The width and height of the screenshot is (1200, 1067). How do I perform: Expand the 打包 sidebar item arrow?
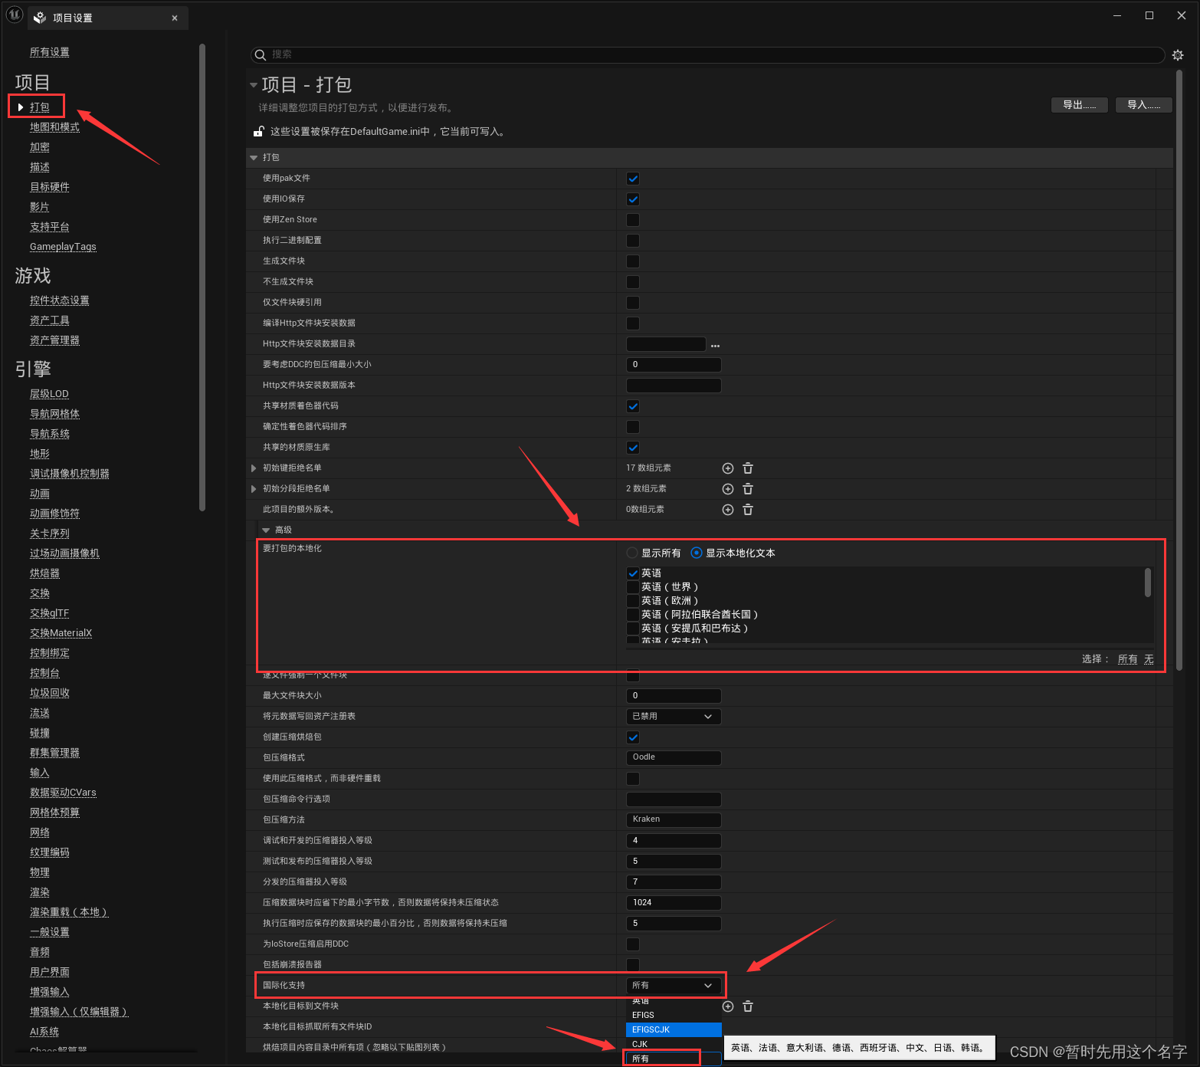pos(21,107)
